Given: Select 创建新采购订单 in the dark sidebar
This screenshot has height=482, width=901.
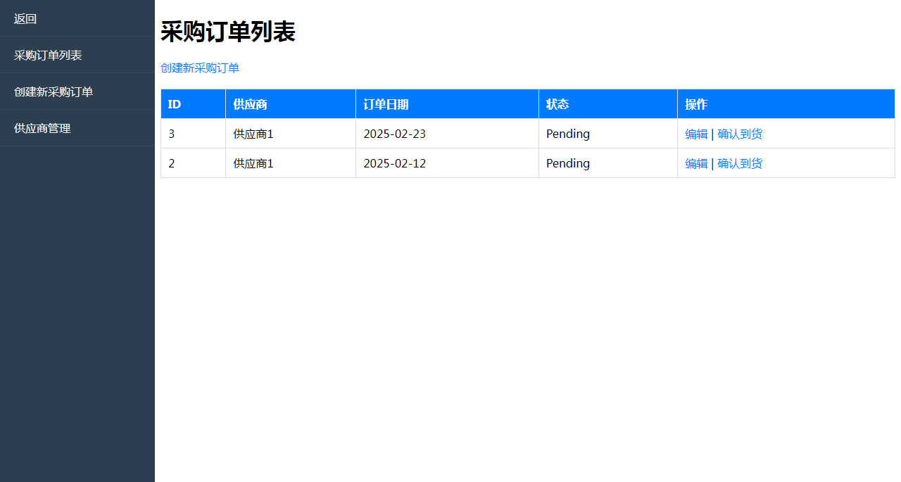Looking at the screenshot, I should [53, 92].
